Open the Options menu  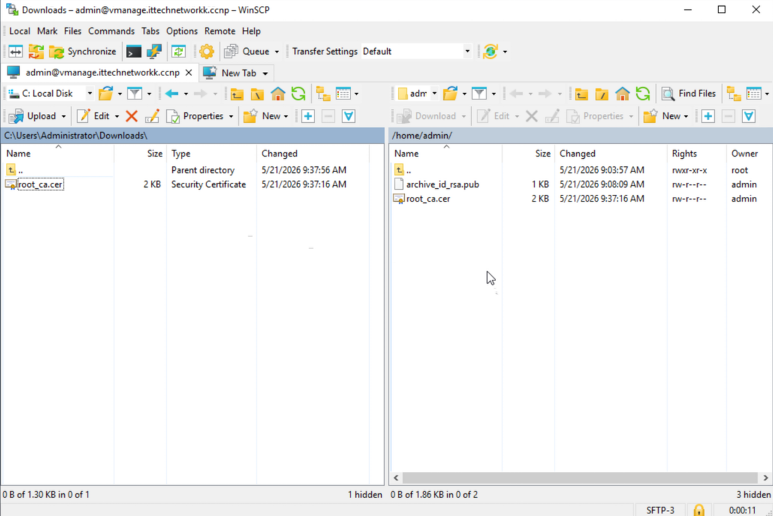tap(182, 31)
